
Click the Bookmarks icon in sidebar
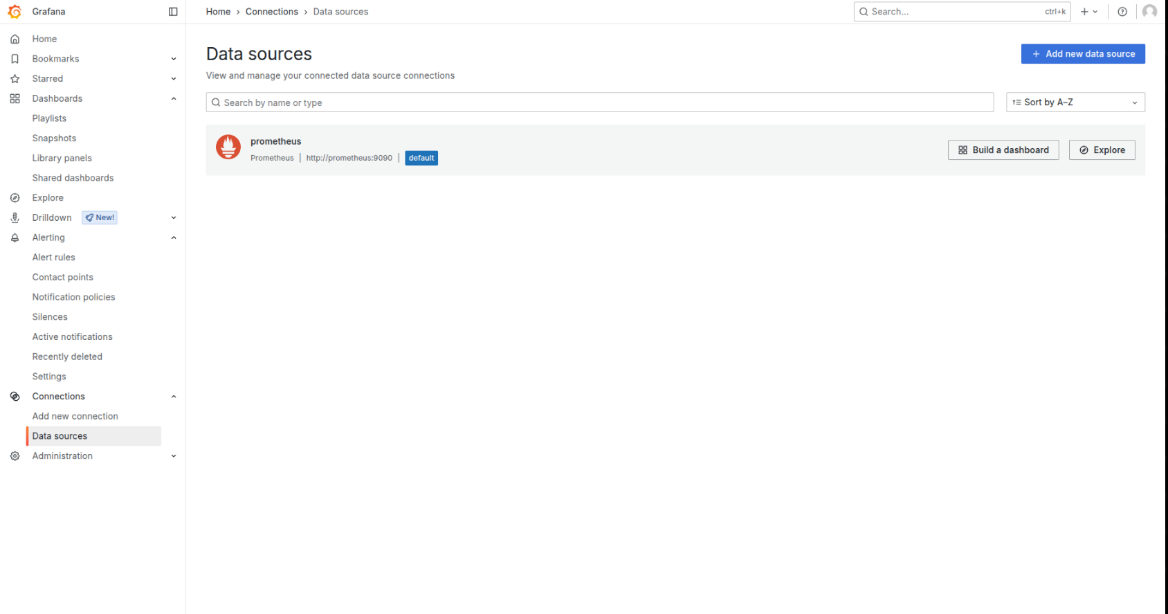tap(15, 59)
